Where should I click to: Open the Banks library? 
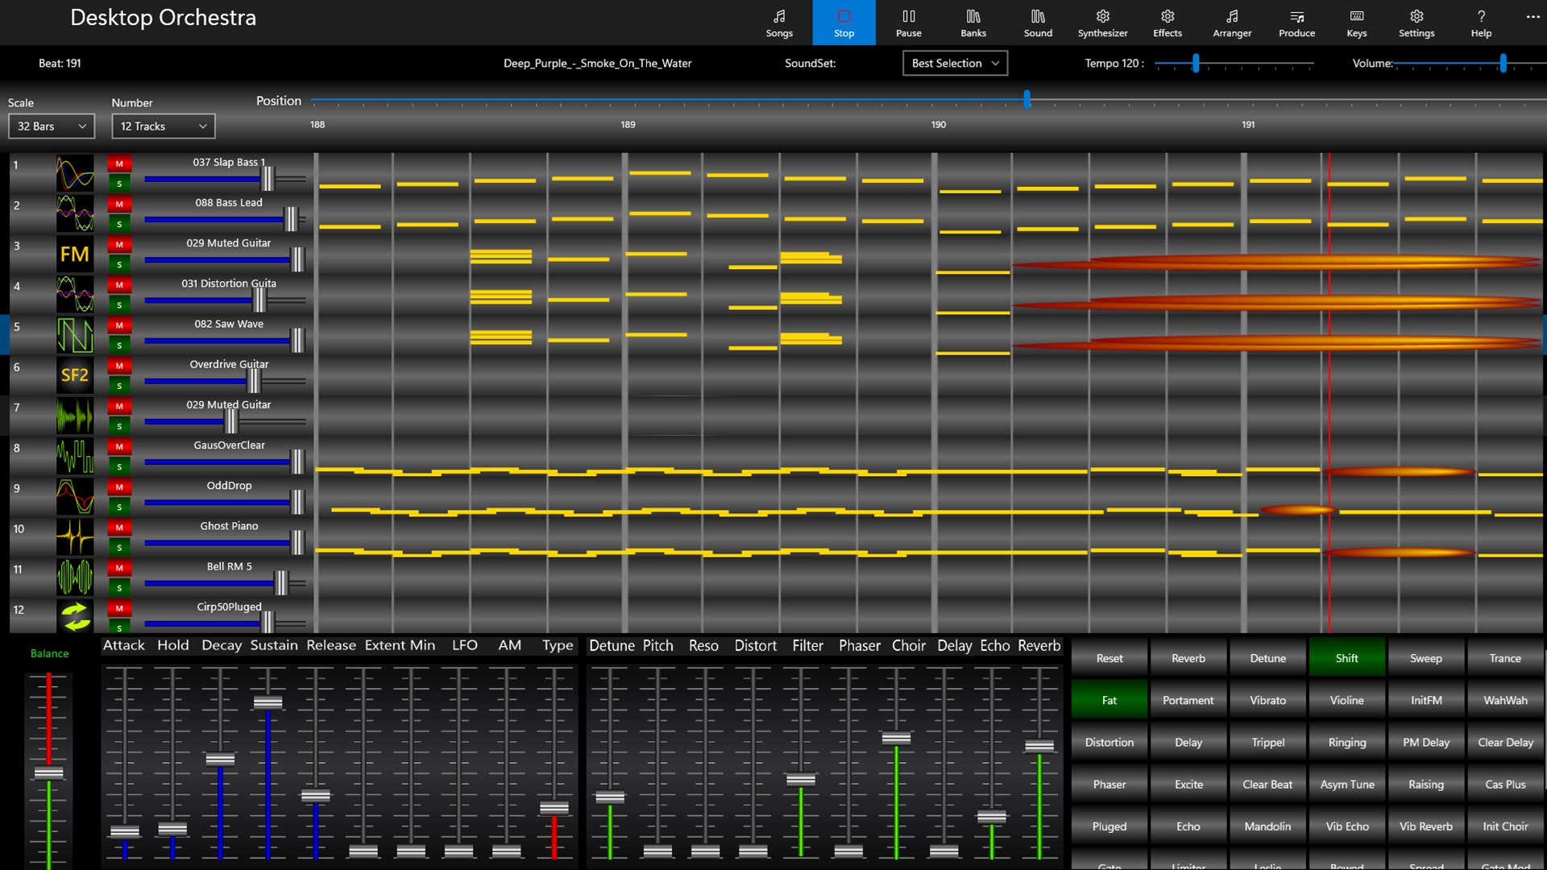point(973,23)
